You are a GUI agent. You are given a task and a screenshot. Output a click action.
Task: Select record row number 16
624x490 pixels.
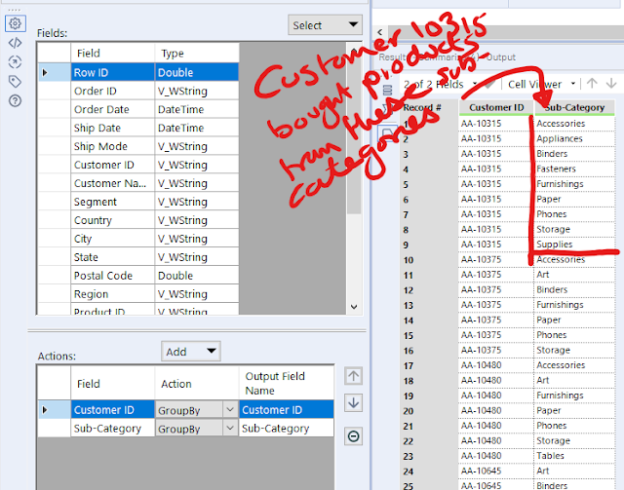[429, 351]
